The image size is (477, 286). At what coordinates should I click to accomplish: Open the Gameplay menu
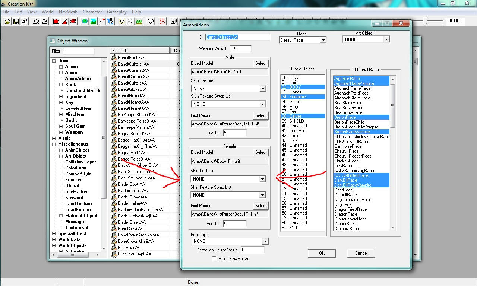(117, 12)
